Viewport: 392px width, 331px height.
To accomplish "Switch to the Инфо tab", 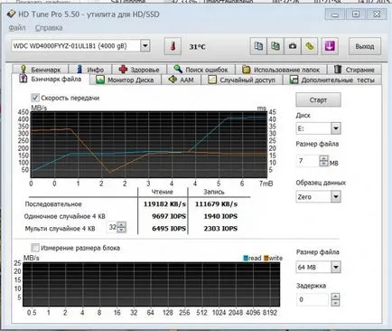I will (x=90, y=70).
